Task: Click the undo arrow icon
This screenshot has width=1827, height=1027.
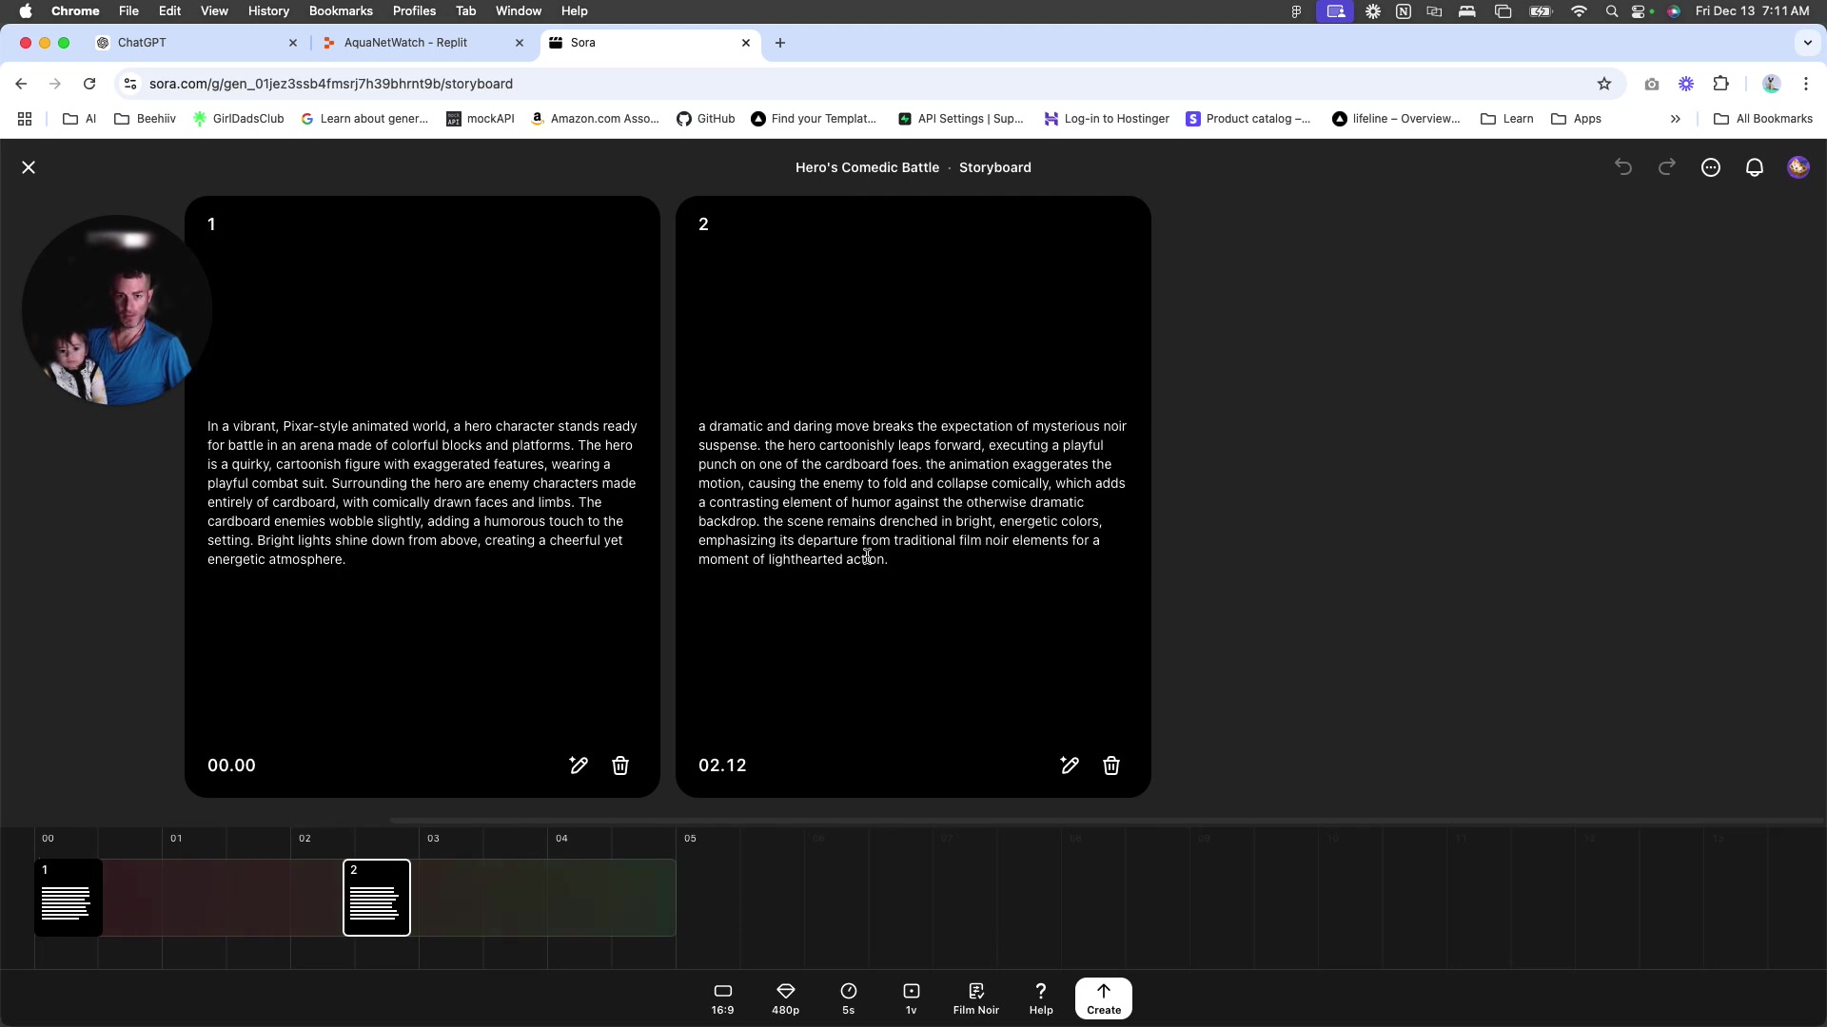Action: [x=1623, y=167]
